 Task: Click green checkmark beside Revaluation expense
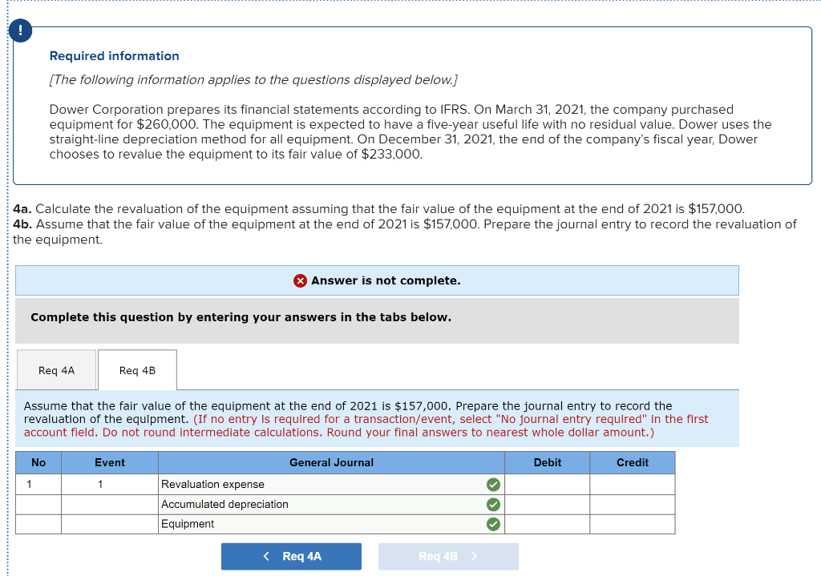[x=494, y=484]
